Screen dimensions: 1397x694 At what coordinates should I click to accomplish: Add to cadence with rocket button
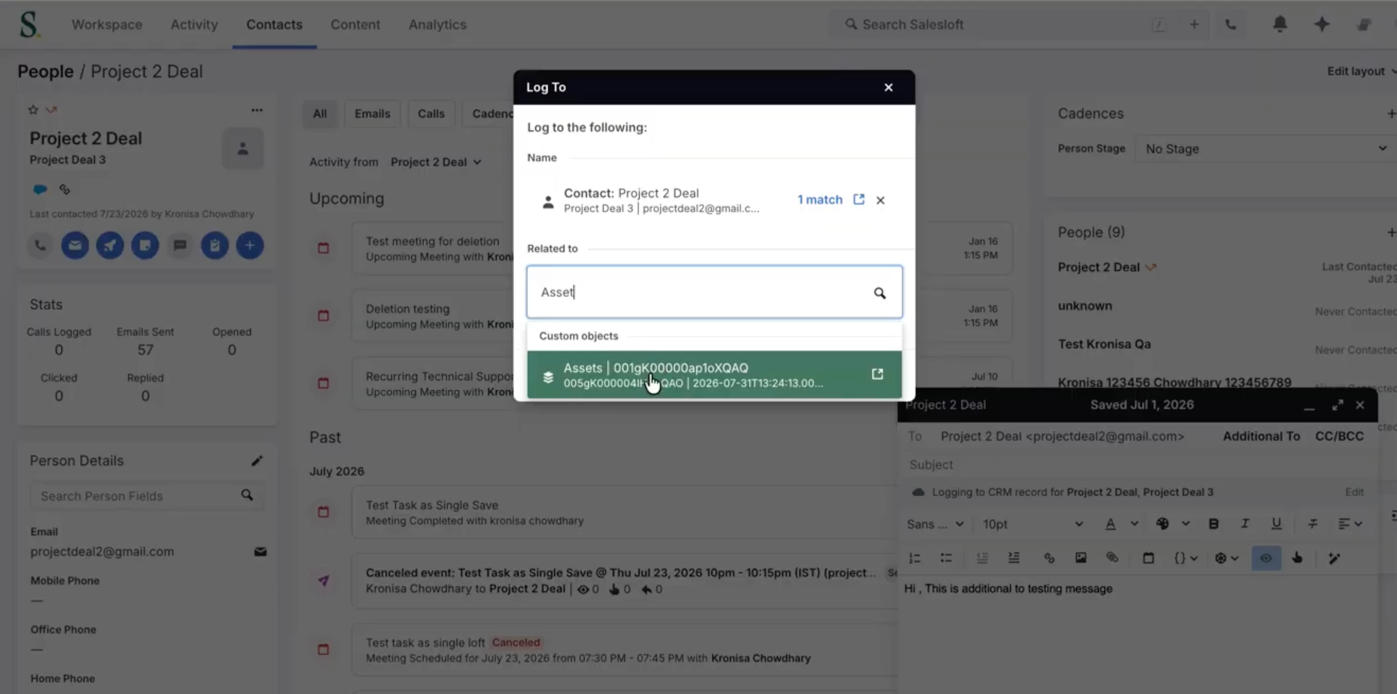tap(110, 246)
